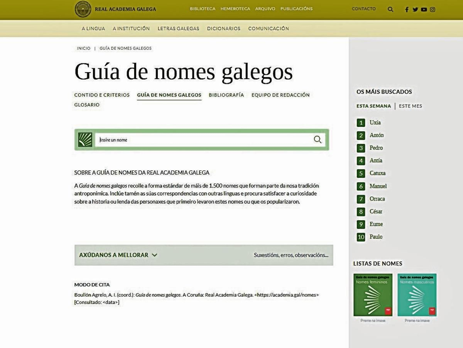Open the name Orraca
The width and height of the screenshot is (463, 348).
(377, 199)
